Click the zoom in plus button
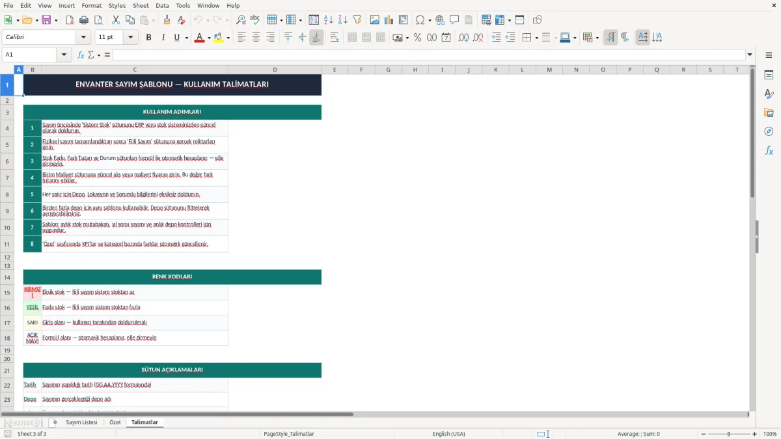This screenshot has width=781, height=439. [x=754, y=434]
